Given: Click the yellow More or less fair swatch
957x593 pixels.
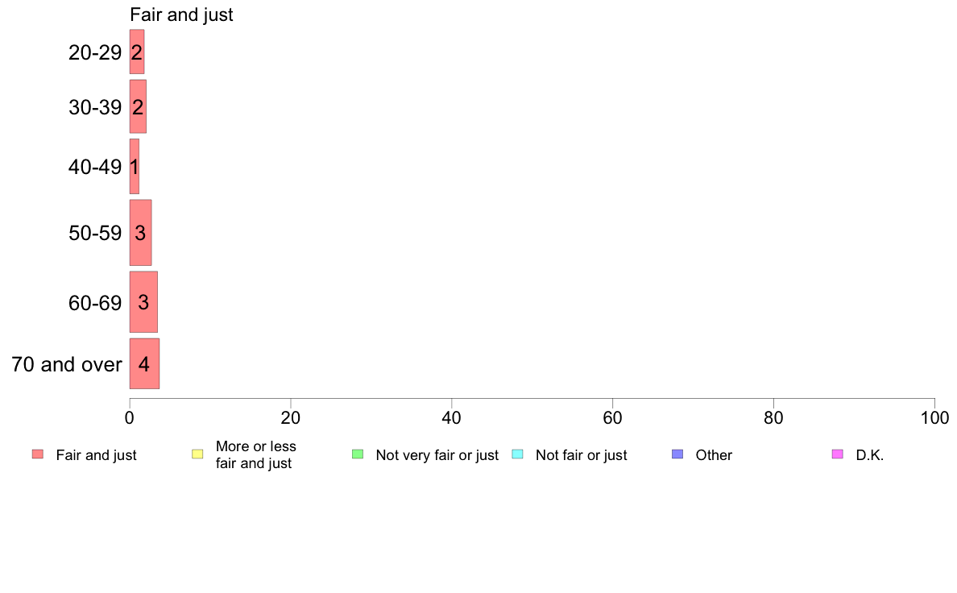Looking at the screenshot, I should point(197,454).
